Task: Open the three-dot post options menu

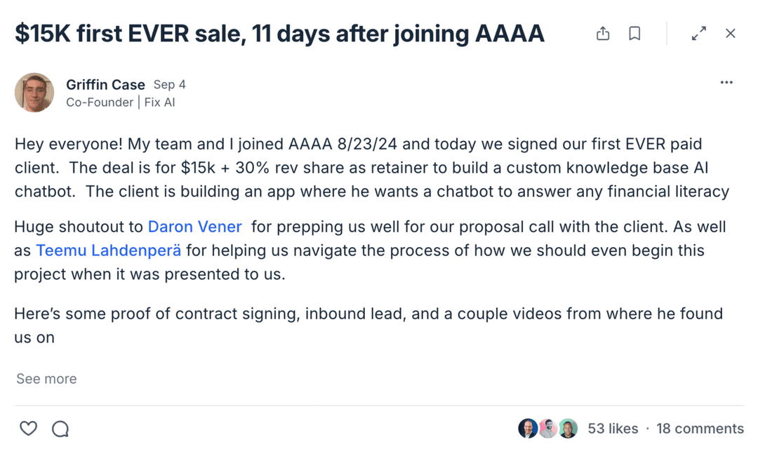Action: (726, 83)
